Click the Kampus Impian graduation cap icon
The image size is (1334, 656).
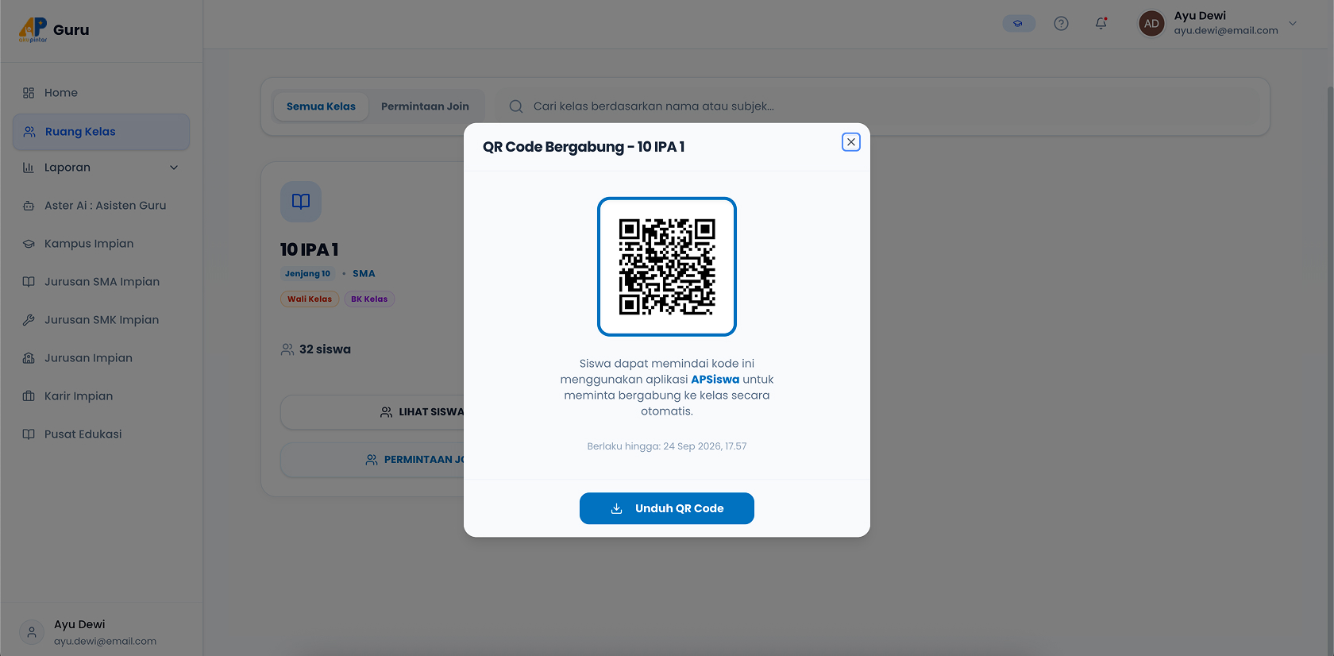[x=29, y=244]
